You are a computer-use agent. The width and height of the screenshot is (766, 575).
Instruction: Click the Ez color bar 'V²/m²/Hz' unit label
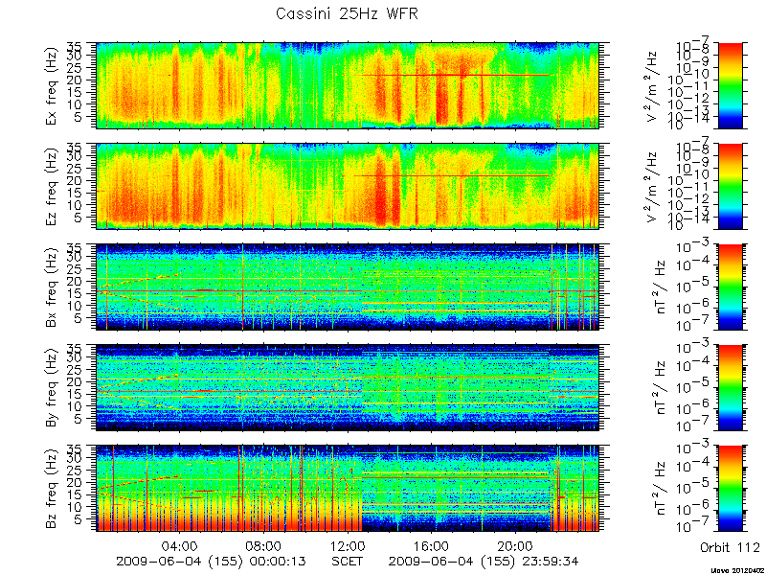click(653, 187)
